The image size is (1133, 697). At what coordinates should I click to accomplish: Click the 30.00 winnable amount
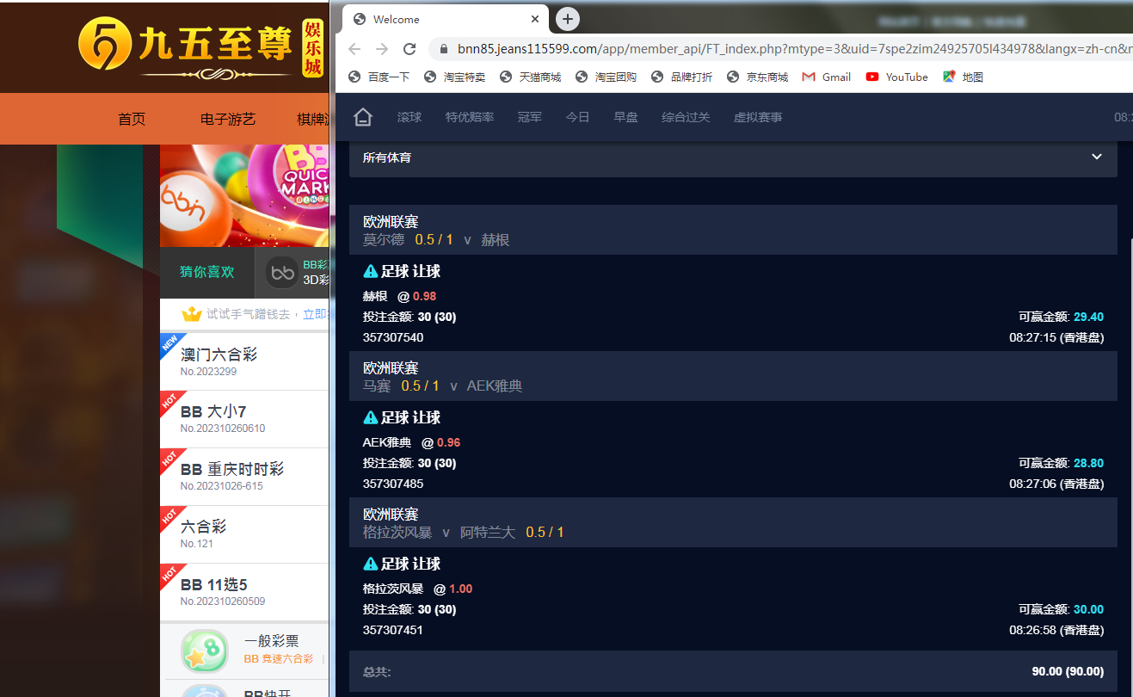pyautogui.click(x=1088, y=609)
